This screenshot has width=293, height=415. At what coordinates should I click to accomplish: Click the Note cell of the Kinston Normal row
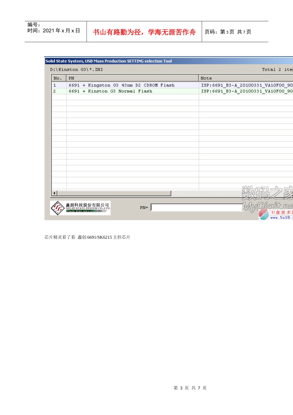coord(246,91)
